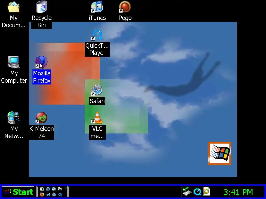Open the Start menu

point(18,192)
